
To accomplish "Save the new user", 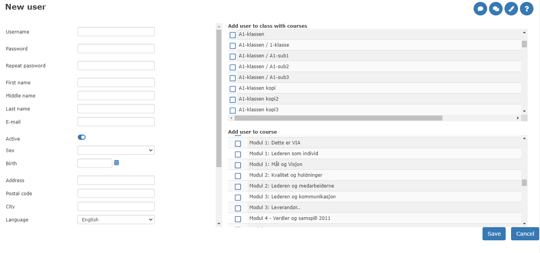I will coord(494,233).
